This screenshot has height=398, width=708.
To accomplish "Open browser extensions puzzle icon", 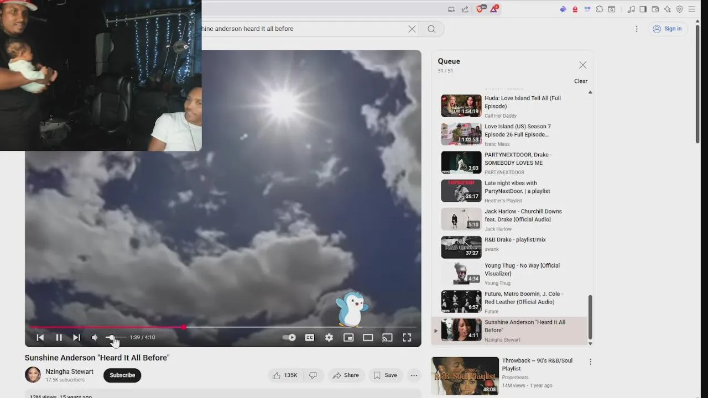I will [600, 9].
